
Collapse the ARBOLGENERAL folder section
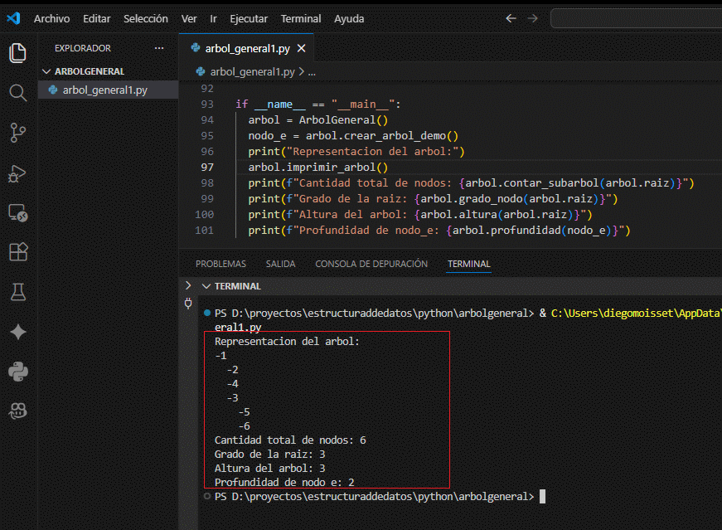point(46,71)
